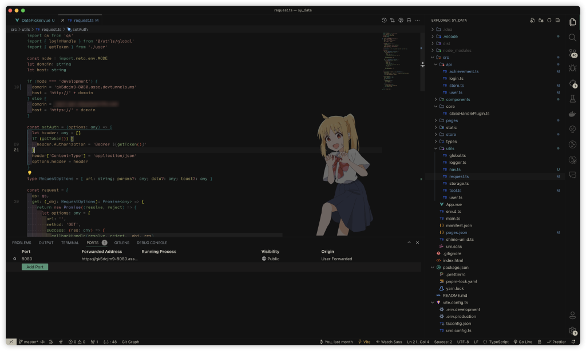The height and width of the screenshot is (351, 586).
Task: Expand the components folder
Action: [458, 99]
